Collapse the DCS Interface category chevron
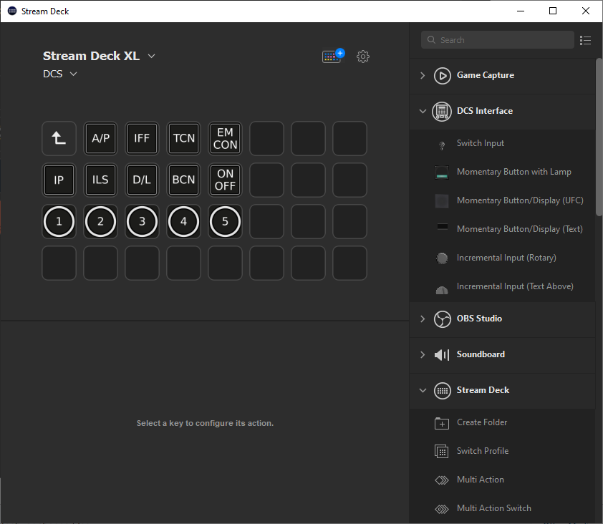The height and width of the screenshot is (524, 603). tap(423, 111)
